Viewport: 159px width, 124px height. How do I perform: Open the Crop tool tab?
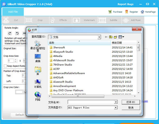click(37, 20)
